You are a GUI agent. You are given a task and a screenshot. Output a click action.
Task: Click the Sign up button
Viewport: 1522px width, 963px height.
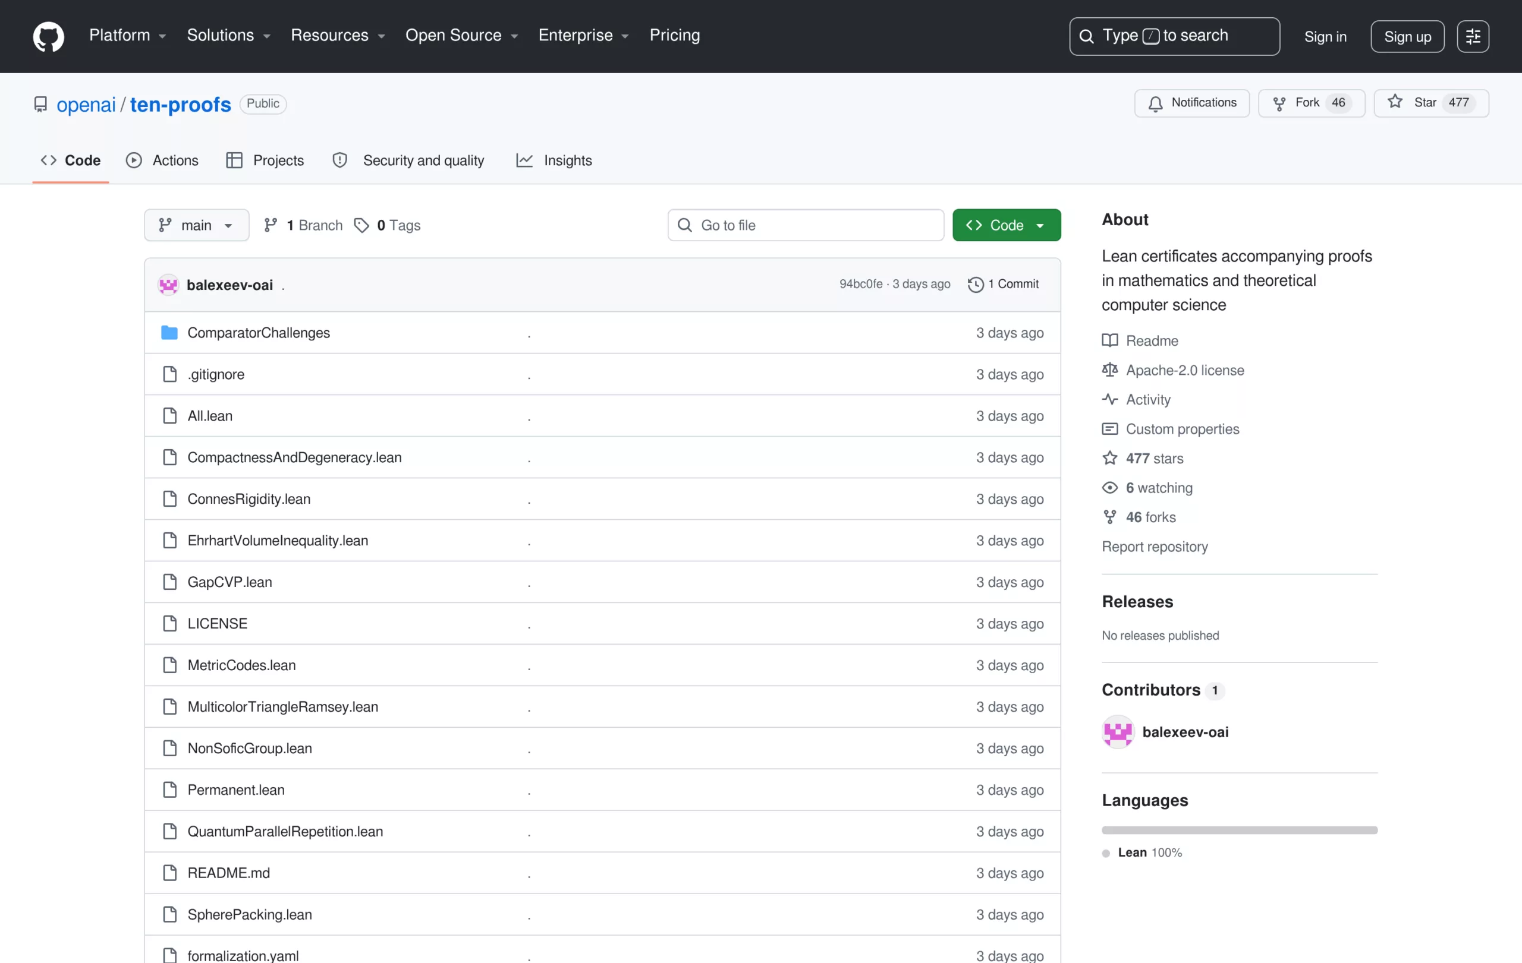coord(1407,37)
